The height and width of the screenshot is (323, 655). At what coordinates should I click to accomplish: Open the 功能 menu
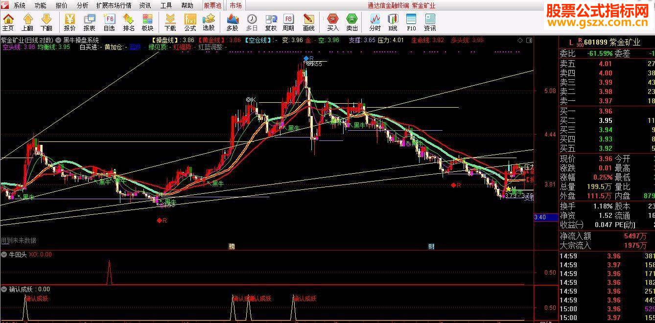(x=41, y=5)
